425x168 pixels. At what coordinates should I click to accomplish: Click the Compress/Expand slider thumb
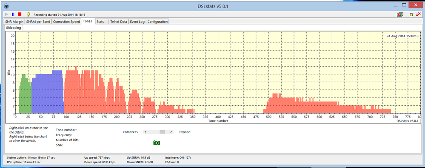(163, 132)
